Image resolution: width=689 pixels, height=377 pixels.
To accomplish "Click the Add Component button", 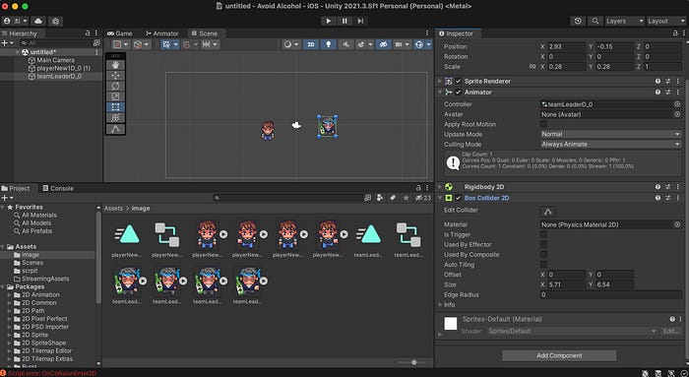I will click(559, 355).
